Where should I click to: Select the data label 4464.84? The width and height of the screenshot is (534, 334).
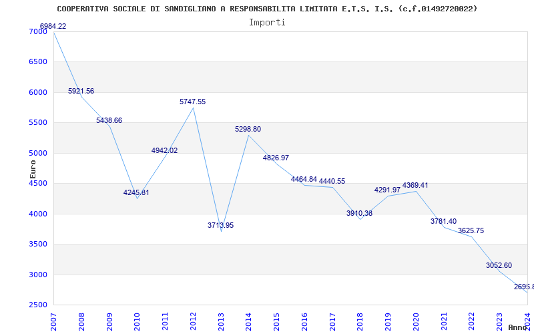pos(304,179)
